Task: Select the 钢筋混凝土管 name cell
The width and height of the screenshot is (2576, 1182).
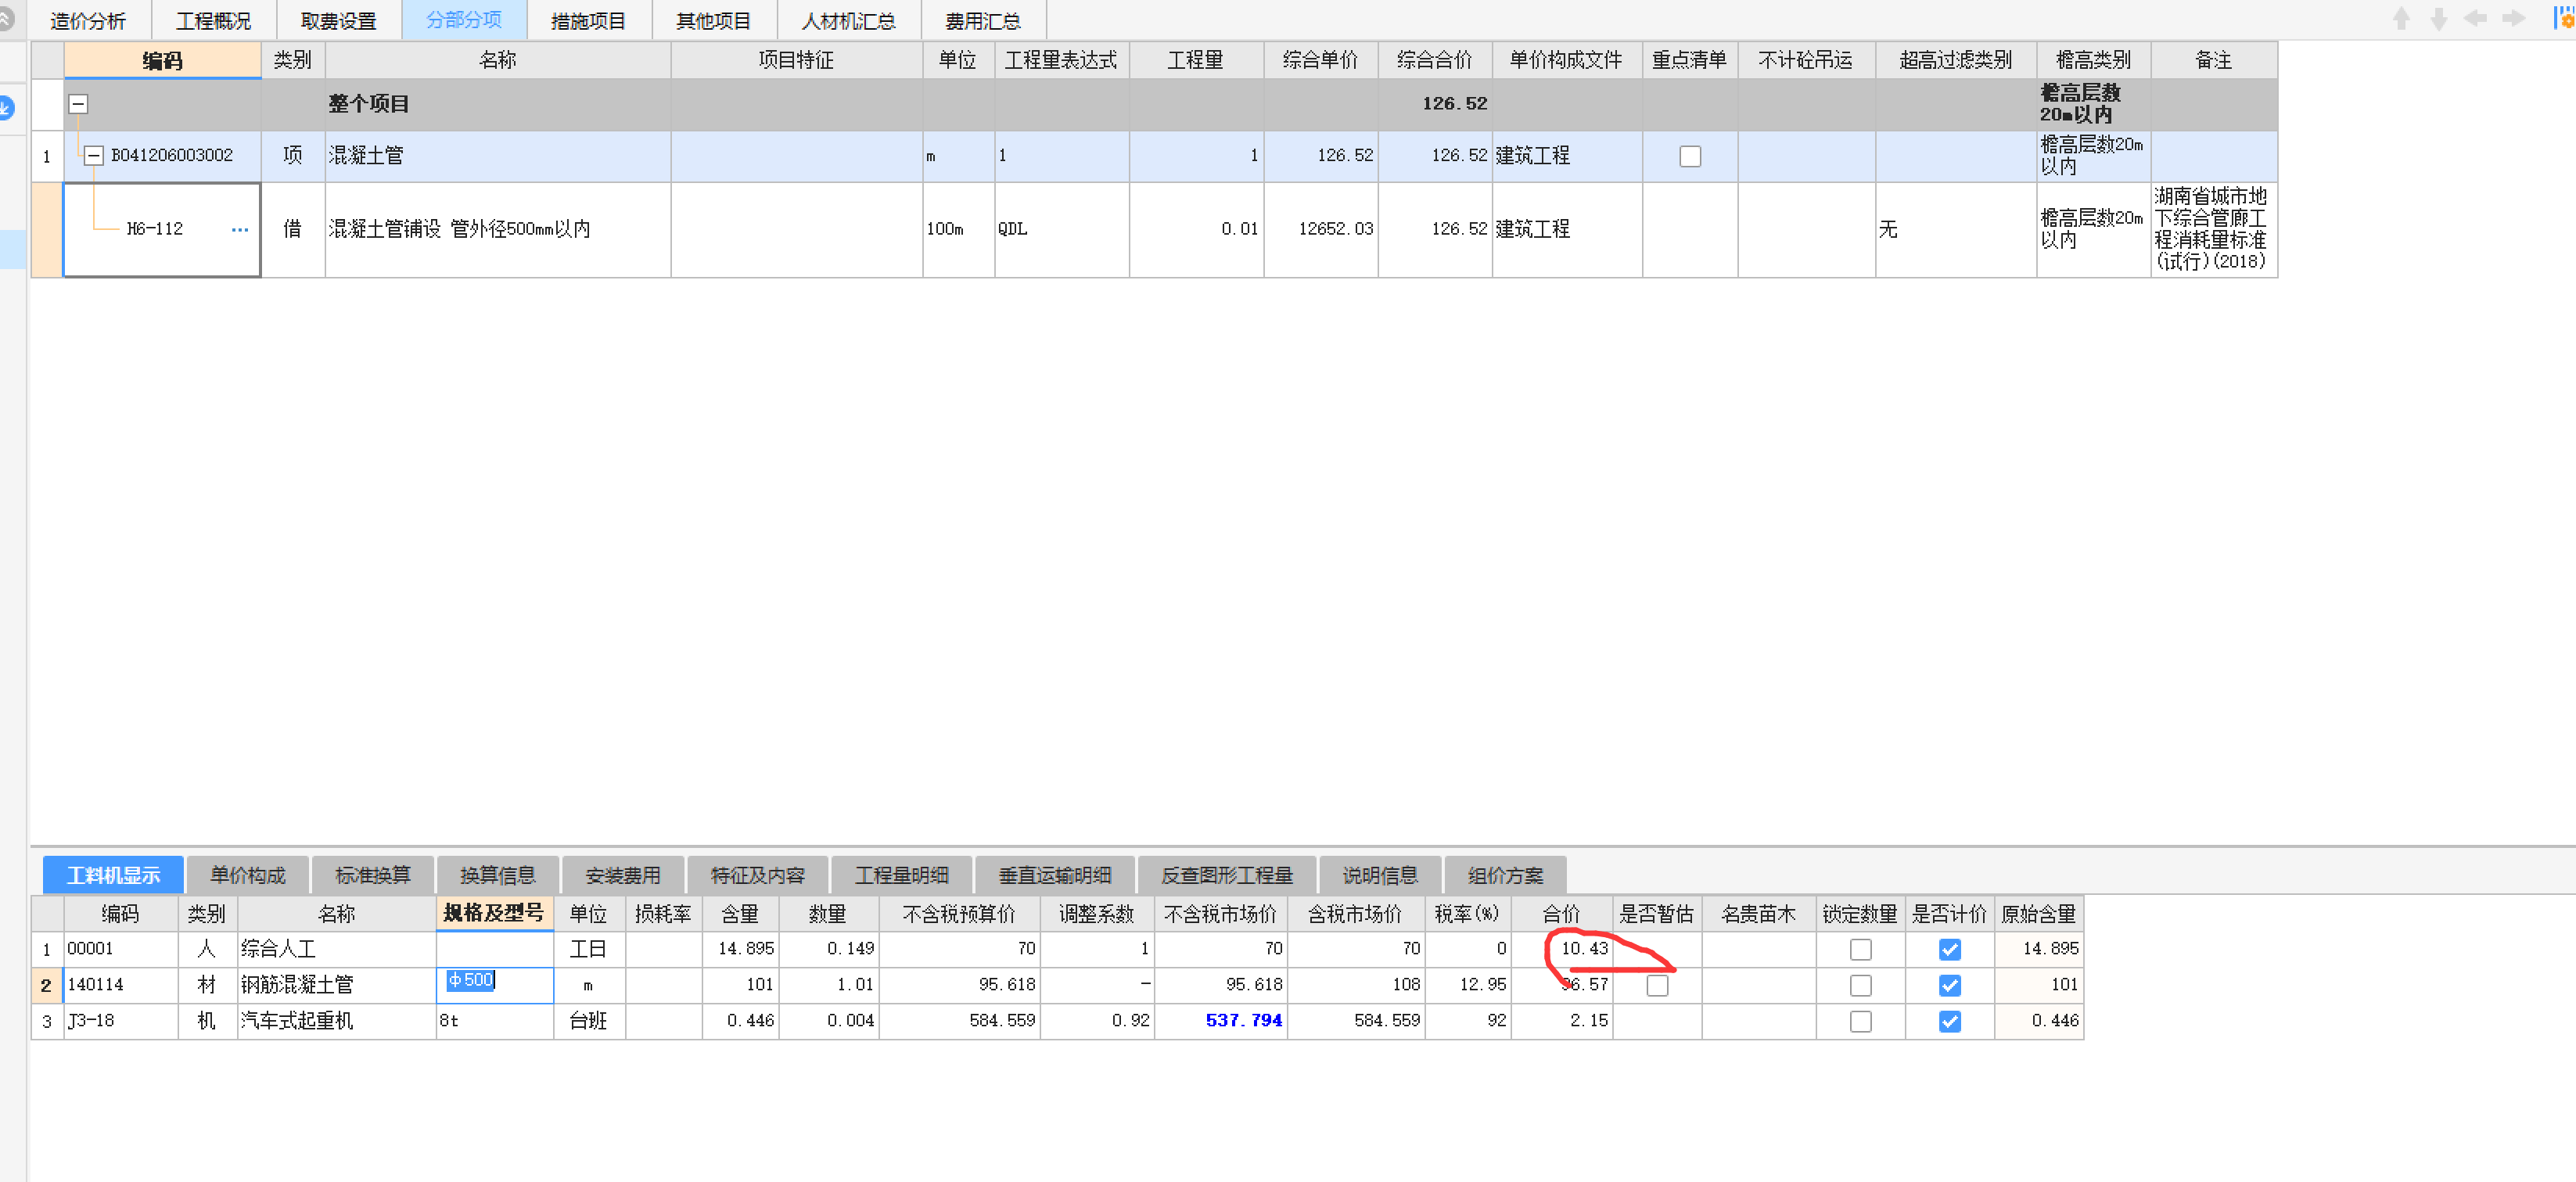Action: pyautogui.click(x=336, y=985)
